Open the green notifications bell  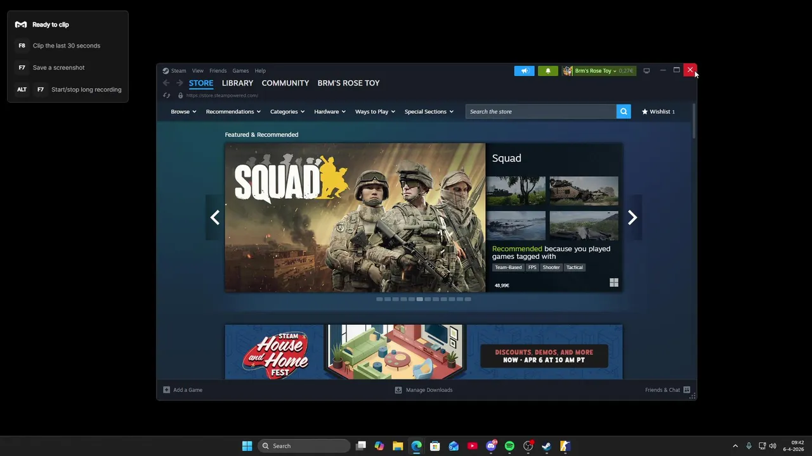(x=548, y=71)
